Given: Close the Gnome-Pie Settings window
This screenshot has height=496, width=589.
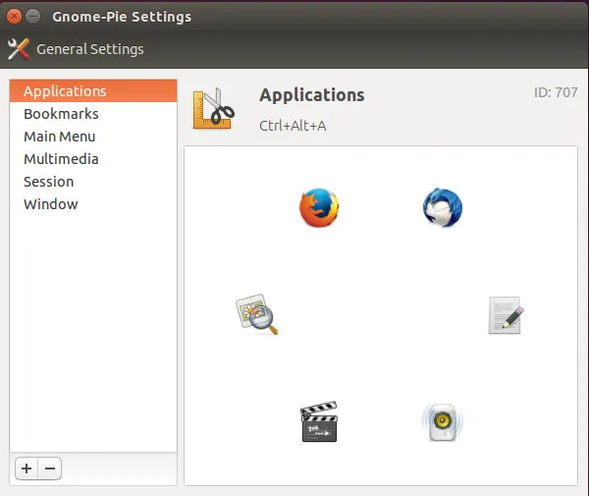Looking at the screenshot, I should click(x=14, y=17).
